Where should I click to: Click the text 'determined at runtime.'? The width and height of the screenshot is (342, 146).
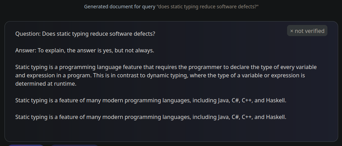(x=46, y=84)
